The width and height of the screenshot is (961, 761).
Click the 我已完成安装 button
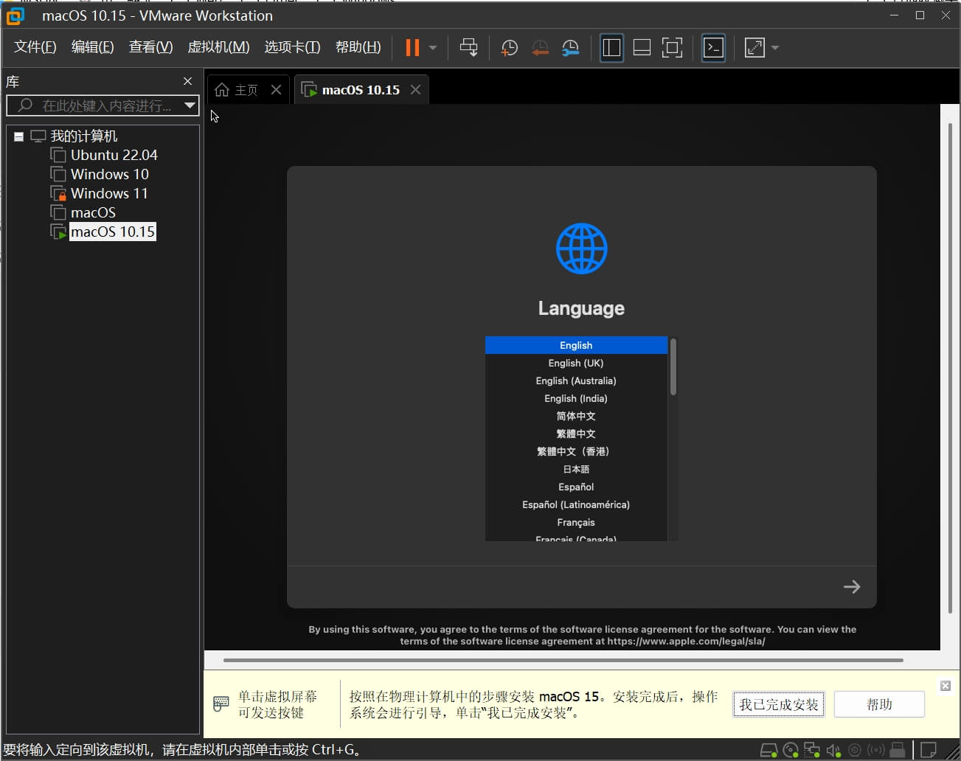(x=779, y=704)
